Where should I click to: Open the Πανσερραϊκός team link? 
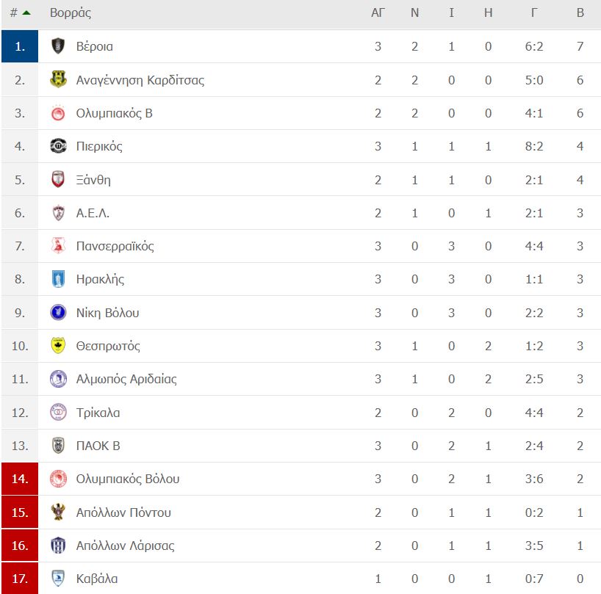[x=115, y=246]
